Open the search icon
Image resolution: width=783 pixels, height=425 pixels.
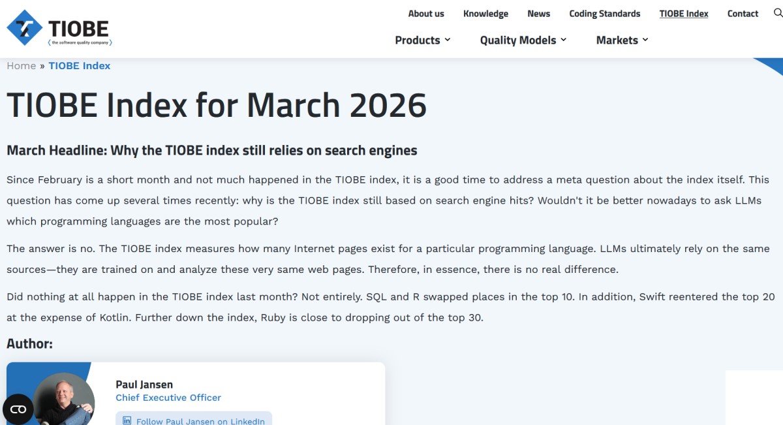click(778, 13)
